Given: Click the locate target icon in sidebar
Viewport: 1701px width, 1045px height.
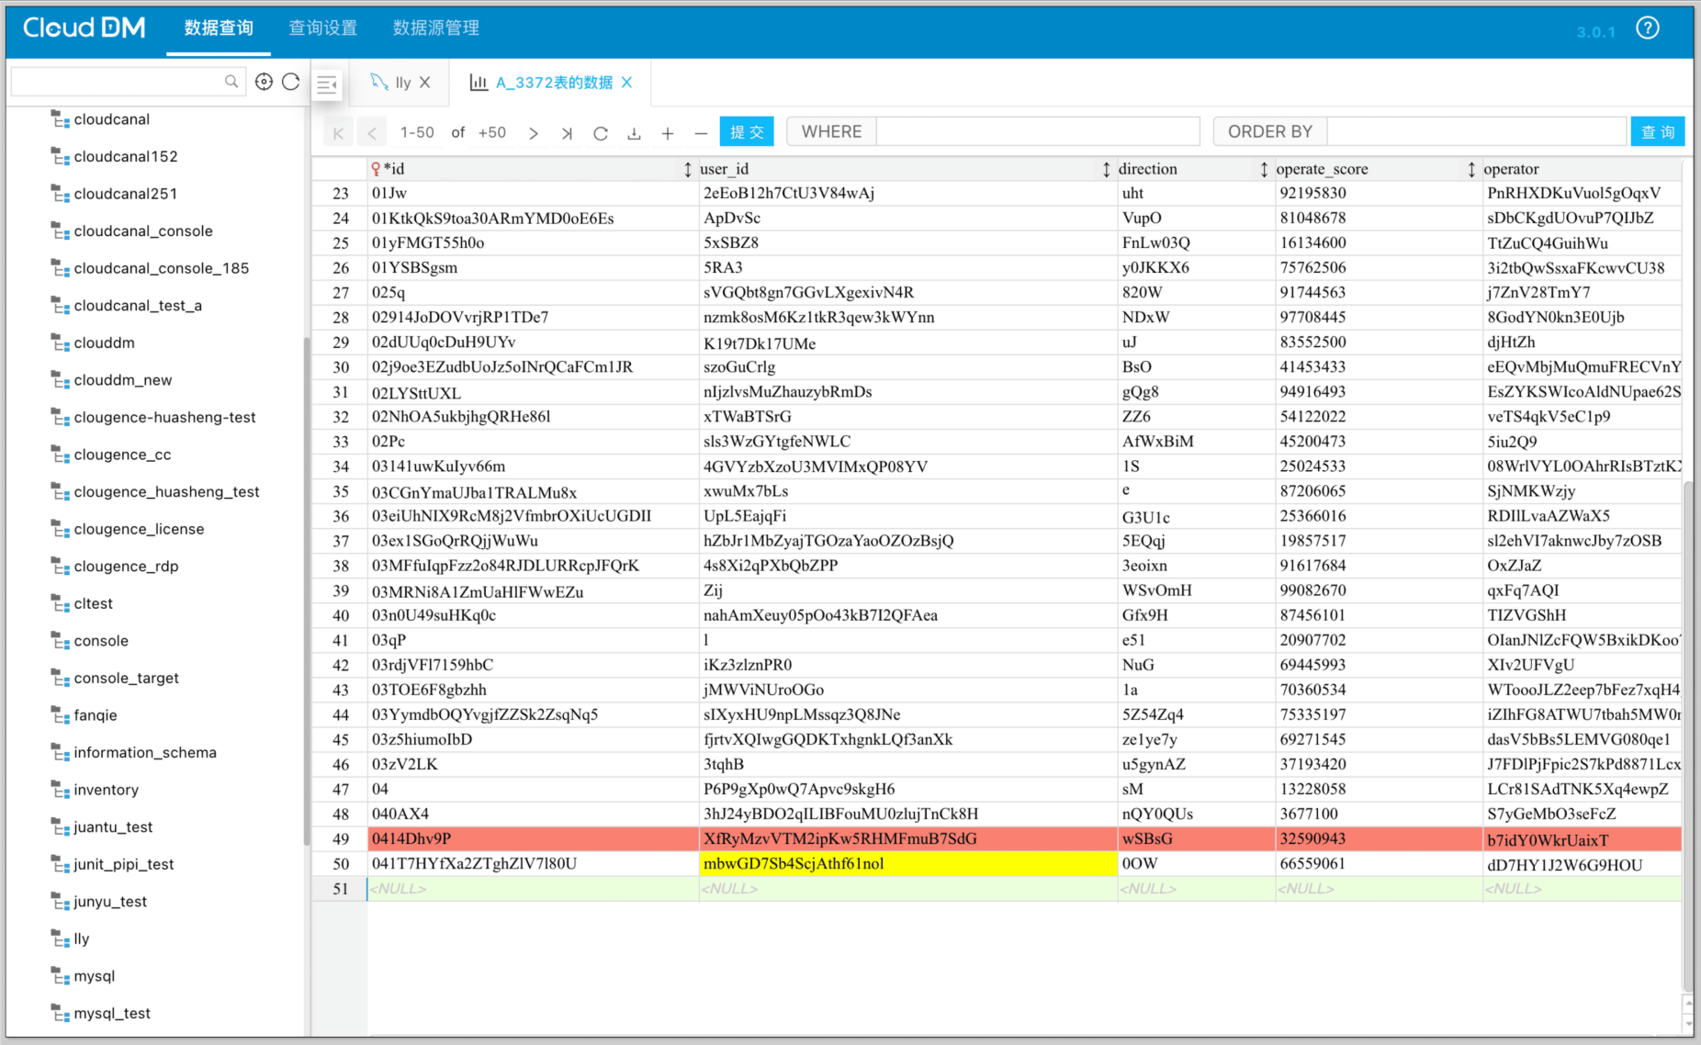Looking at the screenshot, I should click(264, 82).
